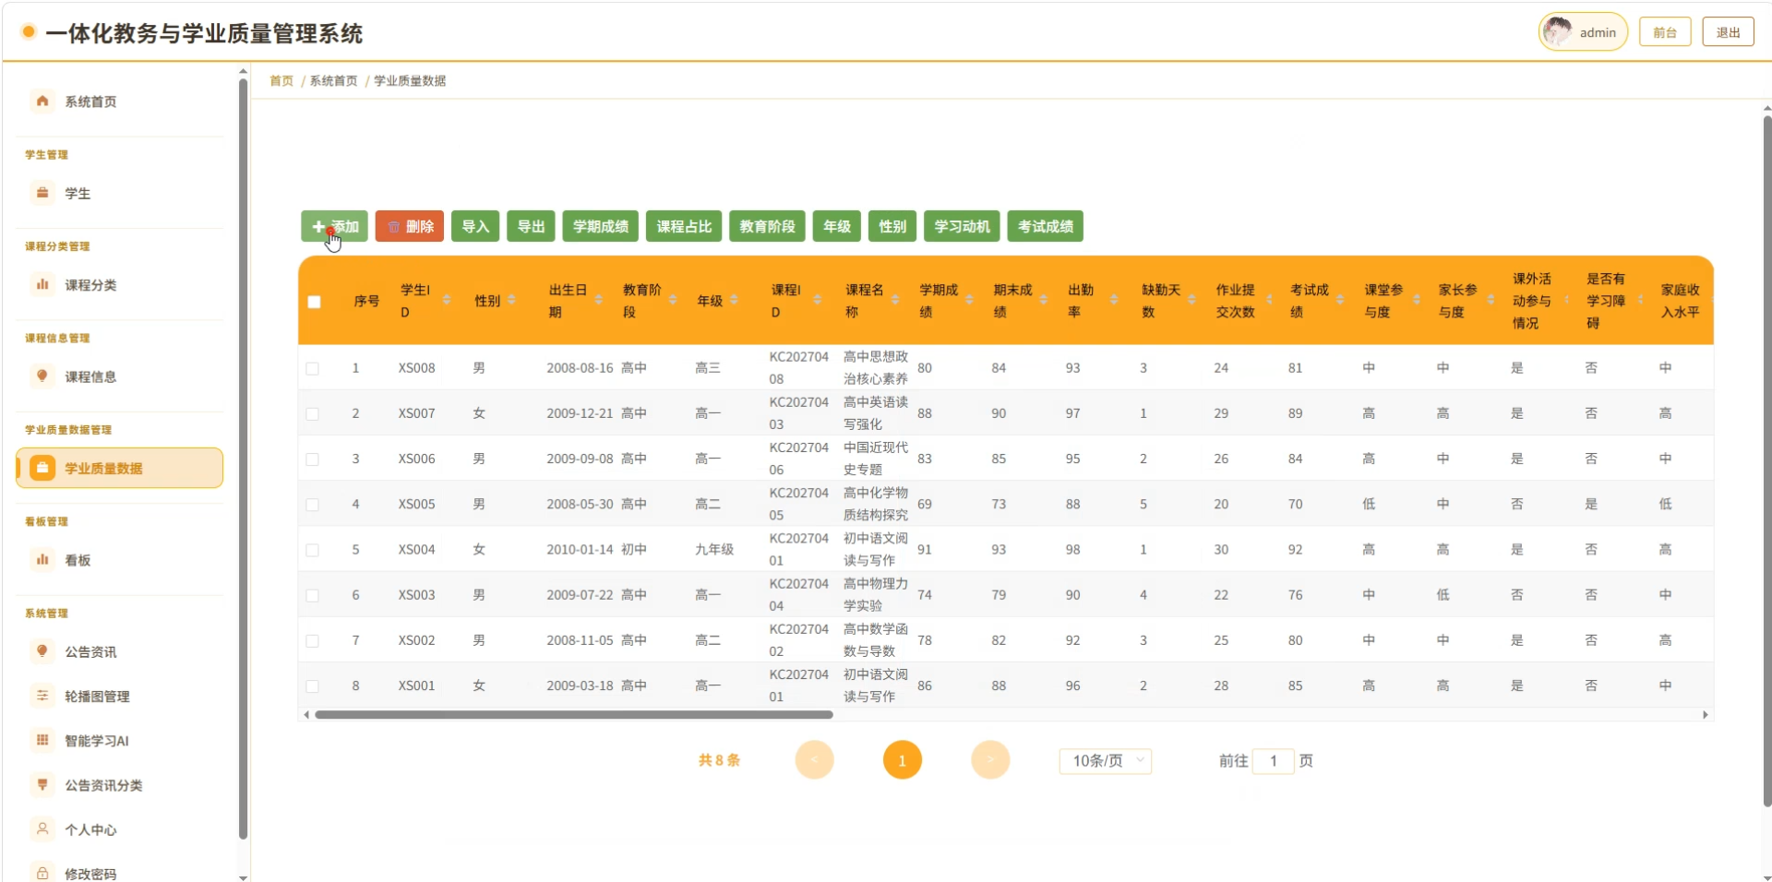The image size is (1772, 882).
Task: Click table scroll right arrow
Action: [x=1705, y=714]
